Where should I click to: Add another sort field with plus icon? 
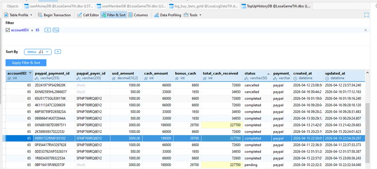coord(58,52)
